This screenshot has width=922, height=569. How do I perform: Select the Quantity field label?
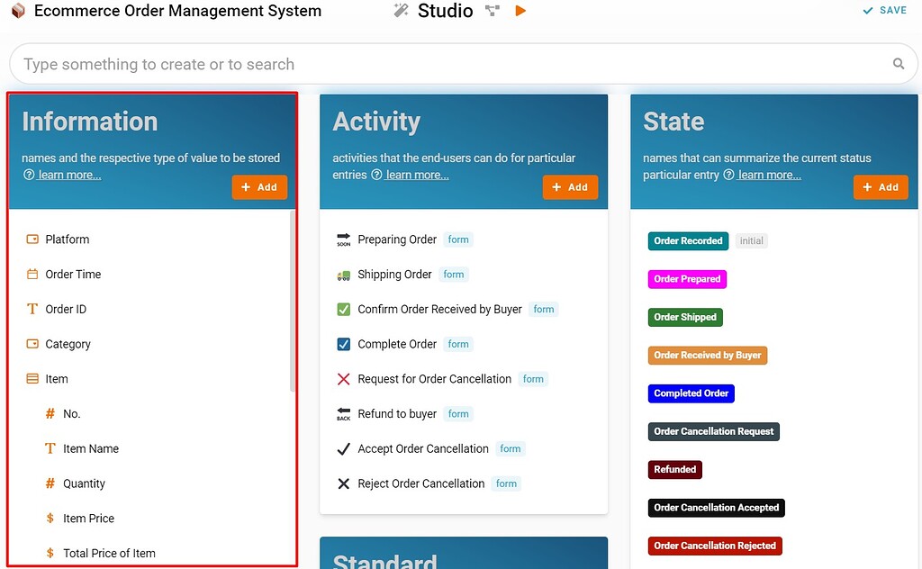84,483
